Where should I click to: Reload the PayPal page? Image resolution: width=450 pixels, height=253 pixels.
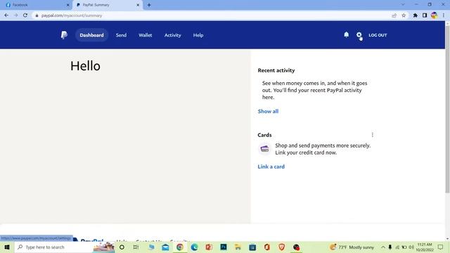[x=25, y=15]
